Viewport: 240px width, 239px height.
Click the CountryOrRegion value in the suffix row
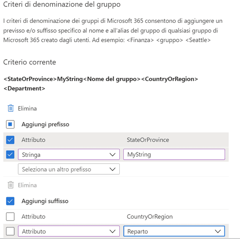pos(150,217)
